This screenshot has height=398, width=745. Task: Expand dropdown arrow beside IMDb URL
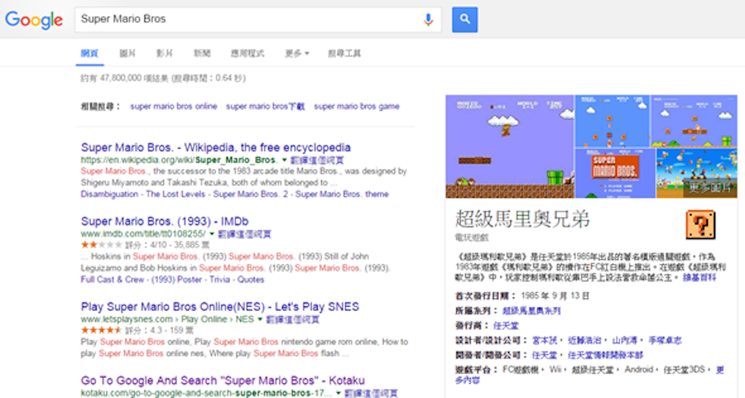point(212,234)
